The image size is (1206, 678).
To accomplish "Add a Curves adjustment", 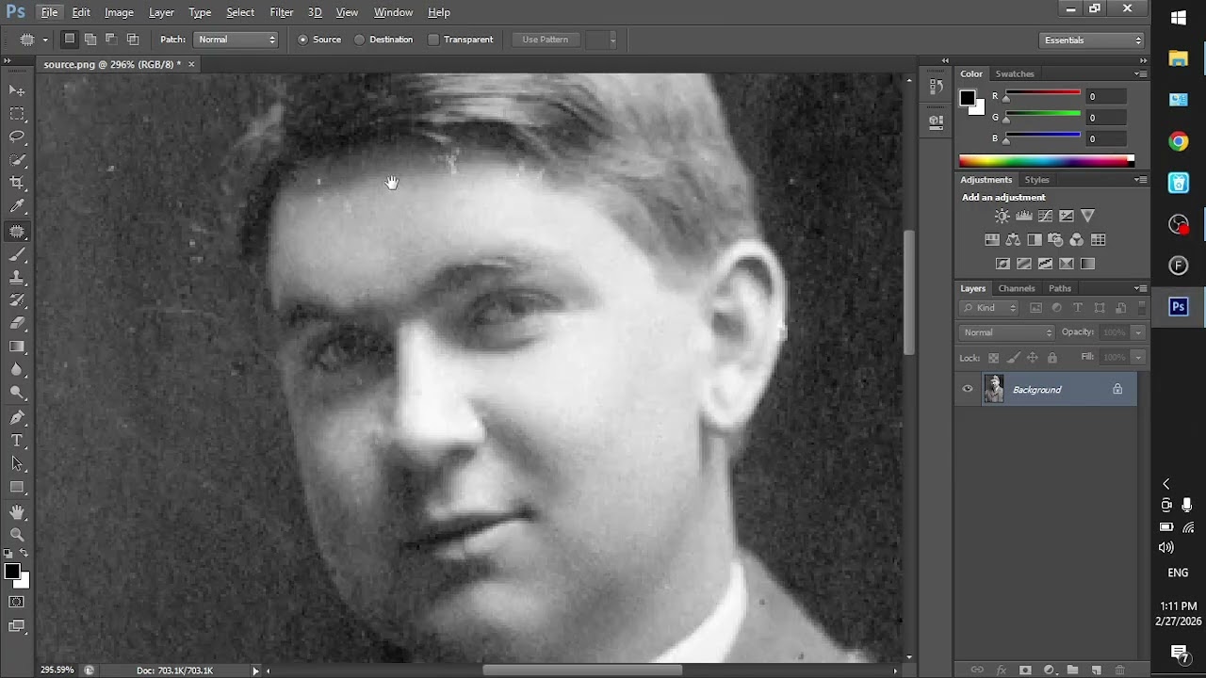I will point(1045,217).
